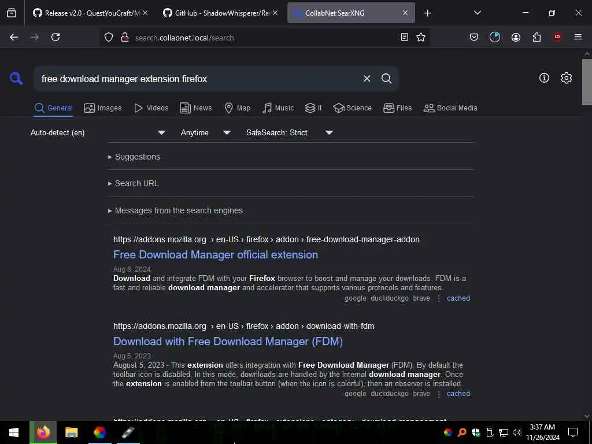
Task: Open Download with Free Download Manager (FDM) link
Action: (228, 342)
